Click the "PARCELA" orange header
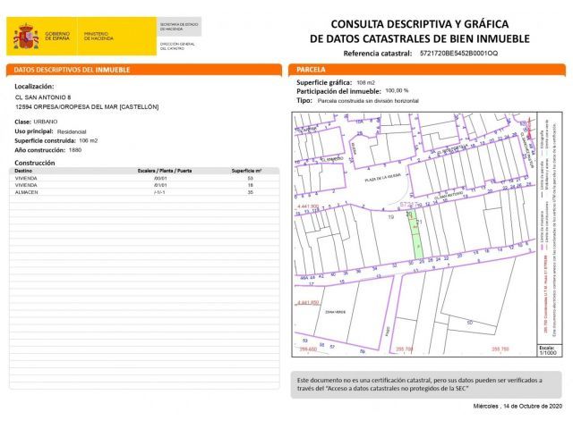This screenshot has width=573, height=429. click(427, 70)
